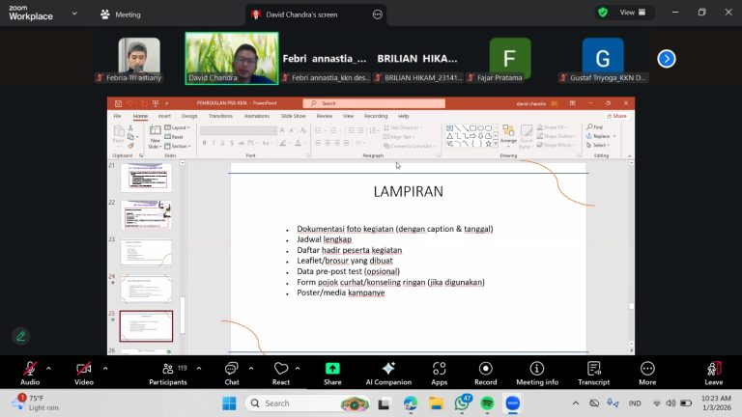Click the green Share screen icon
742x417 pixels.
332,369
